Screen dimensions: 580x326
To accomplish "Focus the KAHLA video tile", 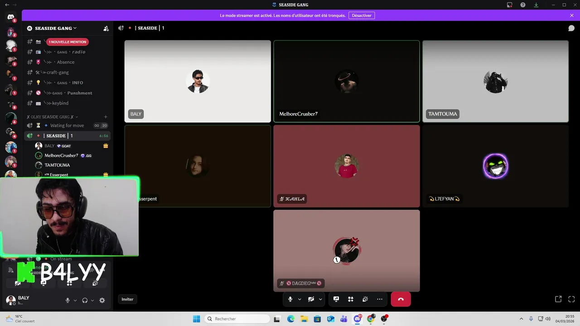I will click(x=347, y=166).
